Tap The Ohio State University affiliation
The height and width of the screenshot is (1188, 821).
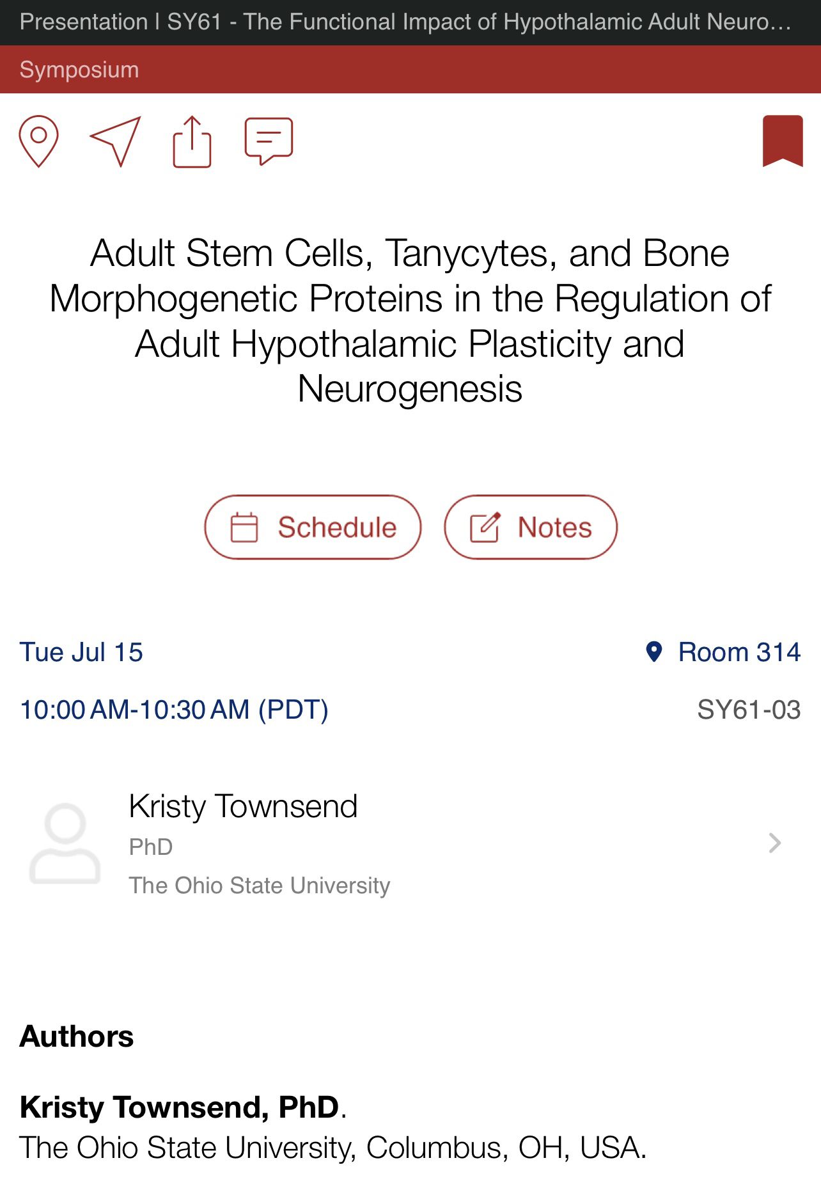point(259,886)
